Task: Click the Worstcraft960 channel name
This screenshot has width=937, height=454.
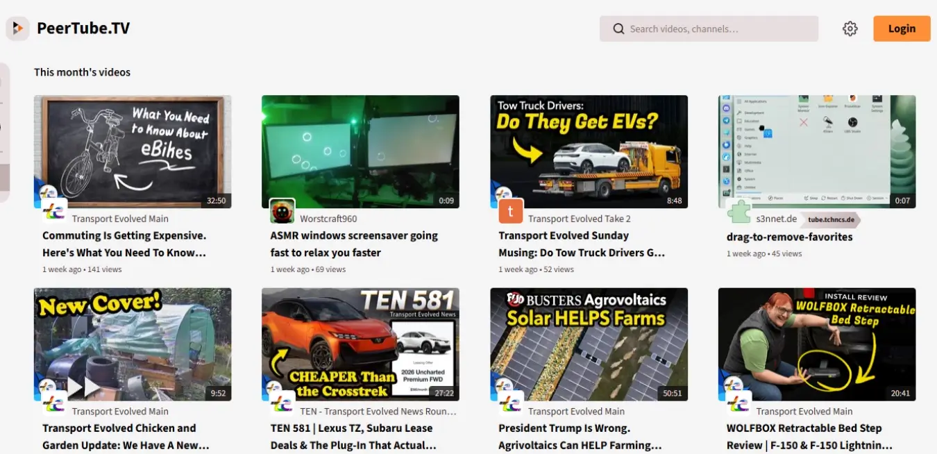Action: (x=328, y=219)
